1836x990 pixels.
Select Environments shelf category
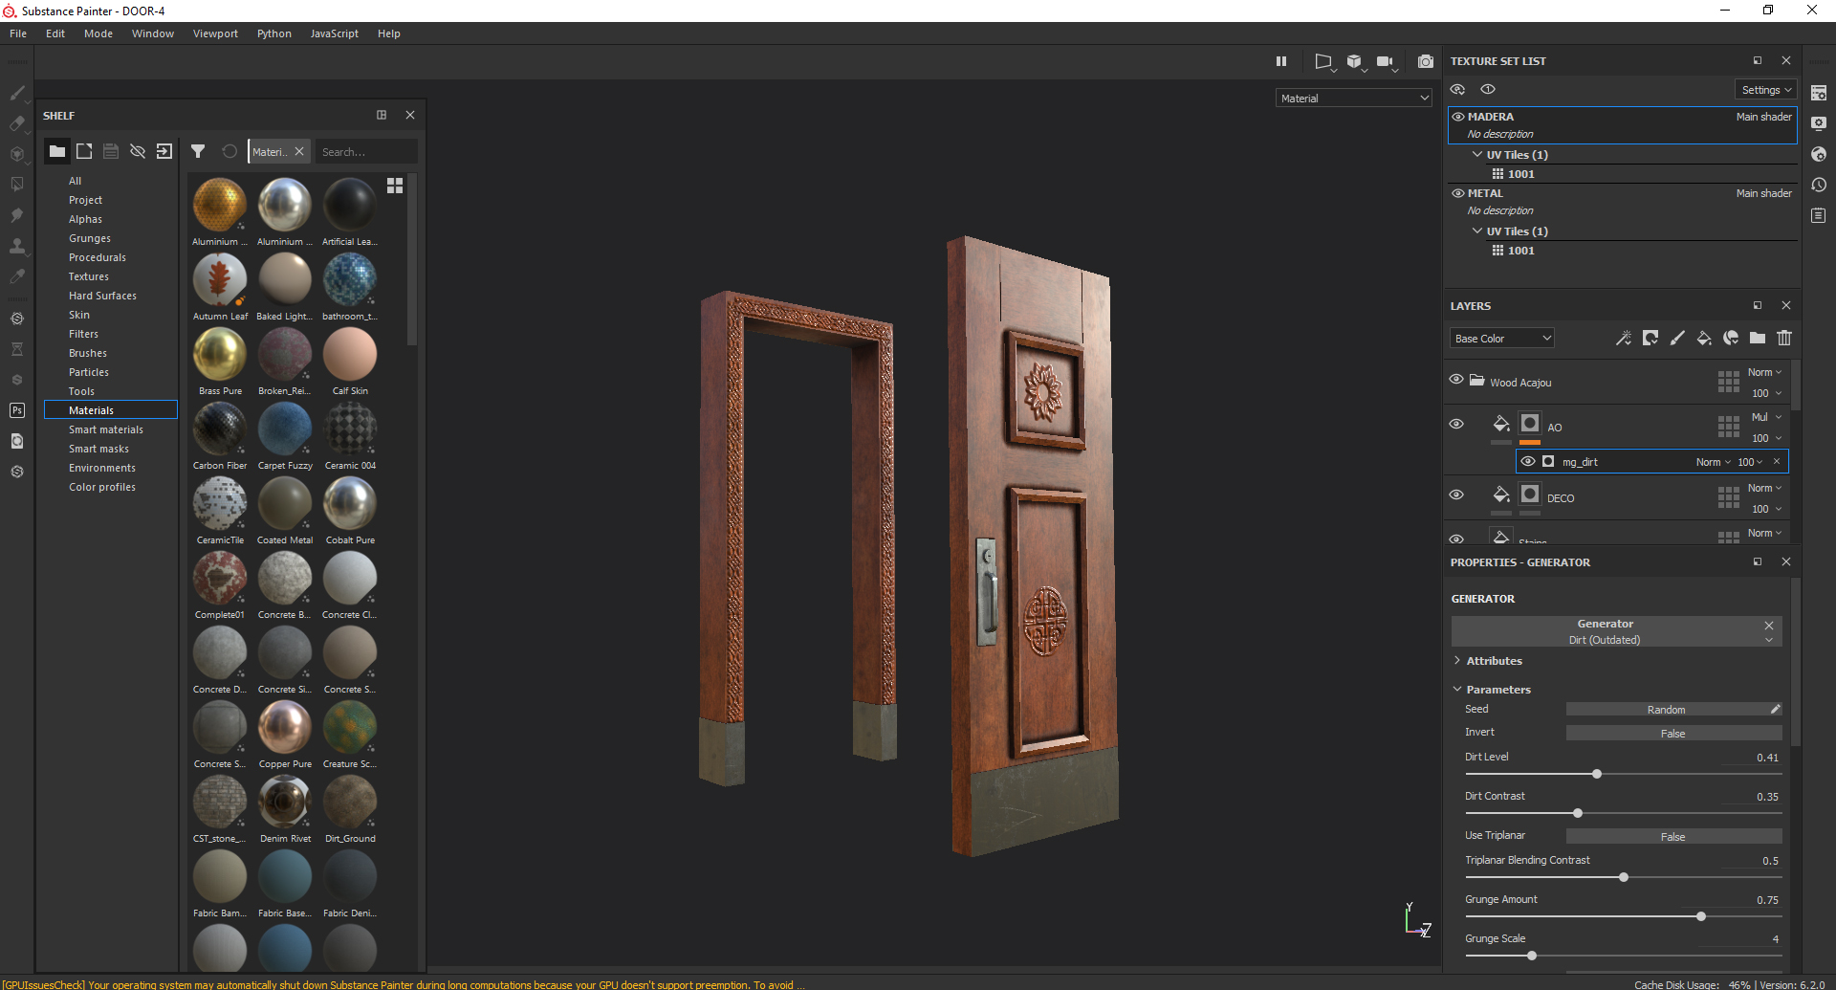click(102, 468)
